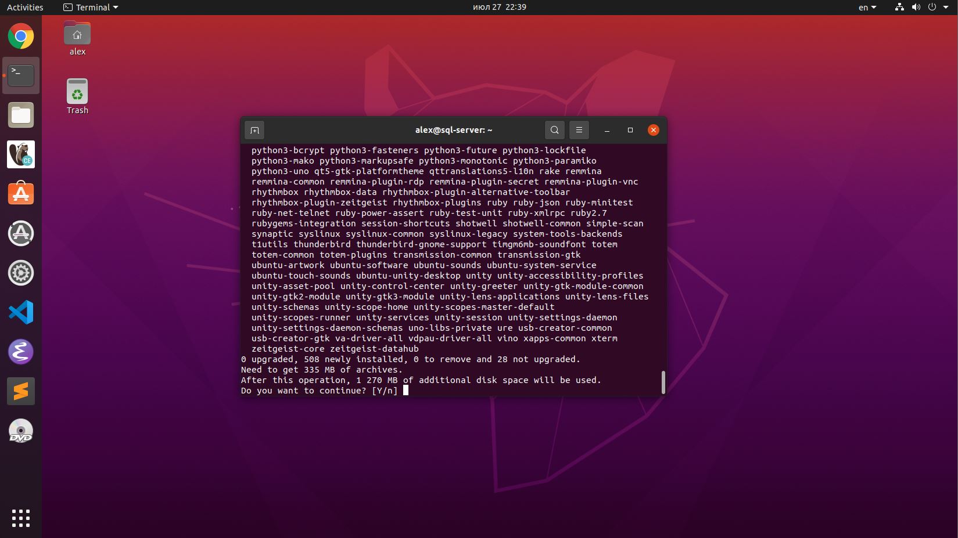This screenshot has width=958, height=538.
Task: Launch Google Chrome from the dock
Action: click(x=21, y=37)
